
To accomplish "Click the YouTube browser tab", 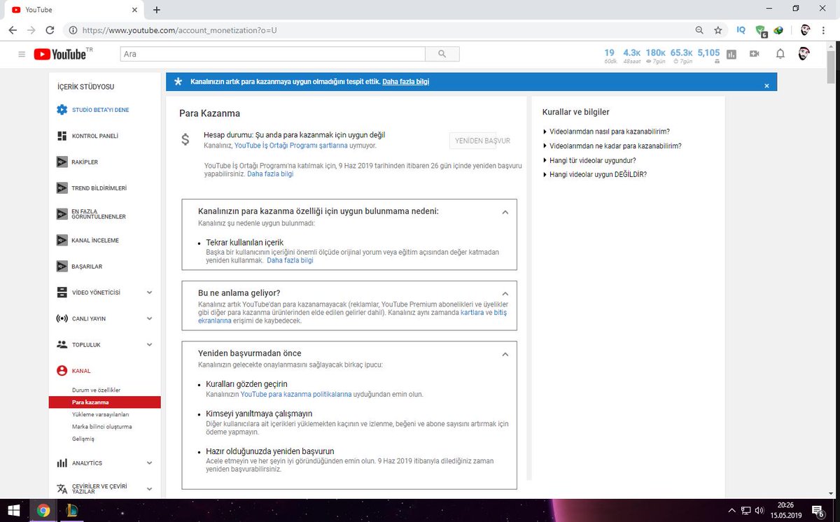I will point(73,10).
